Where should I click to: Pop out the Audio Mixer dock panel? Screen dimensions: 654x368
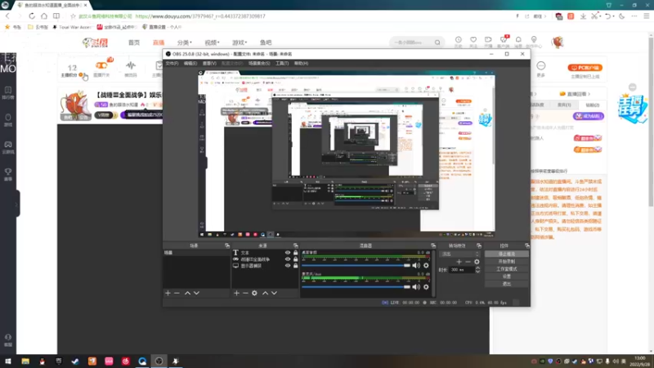click(x=433, y=246)
